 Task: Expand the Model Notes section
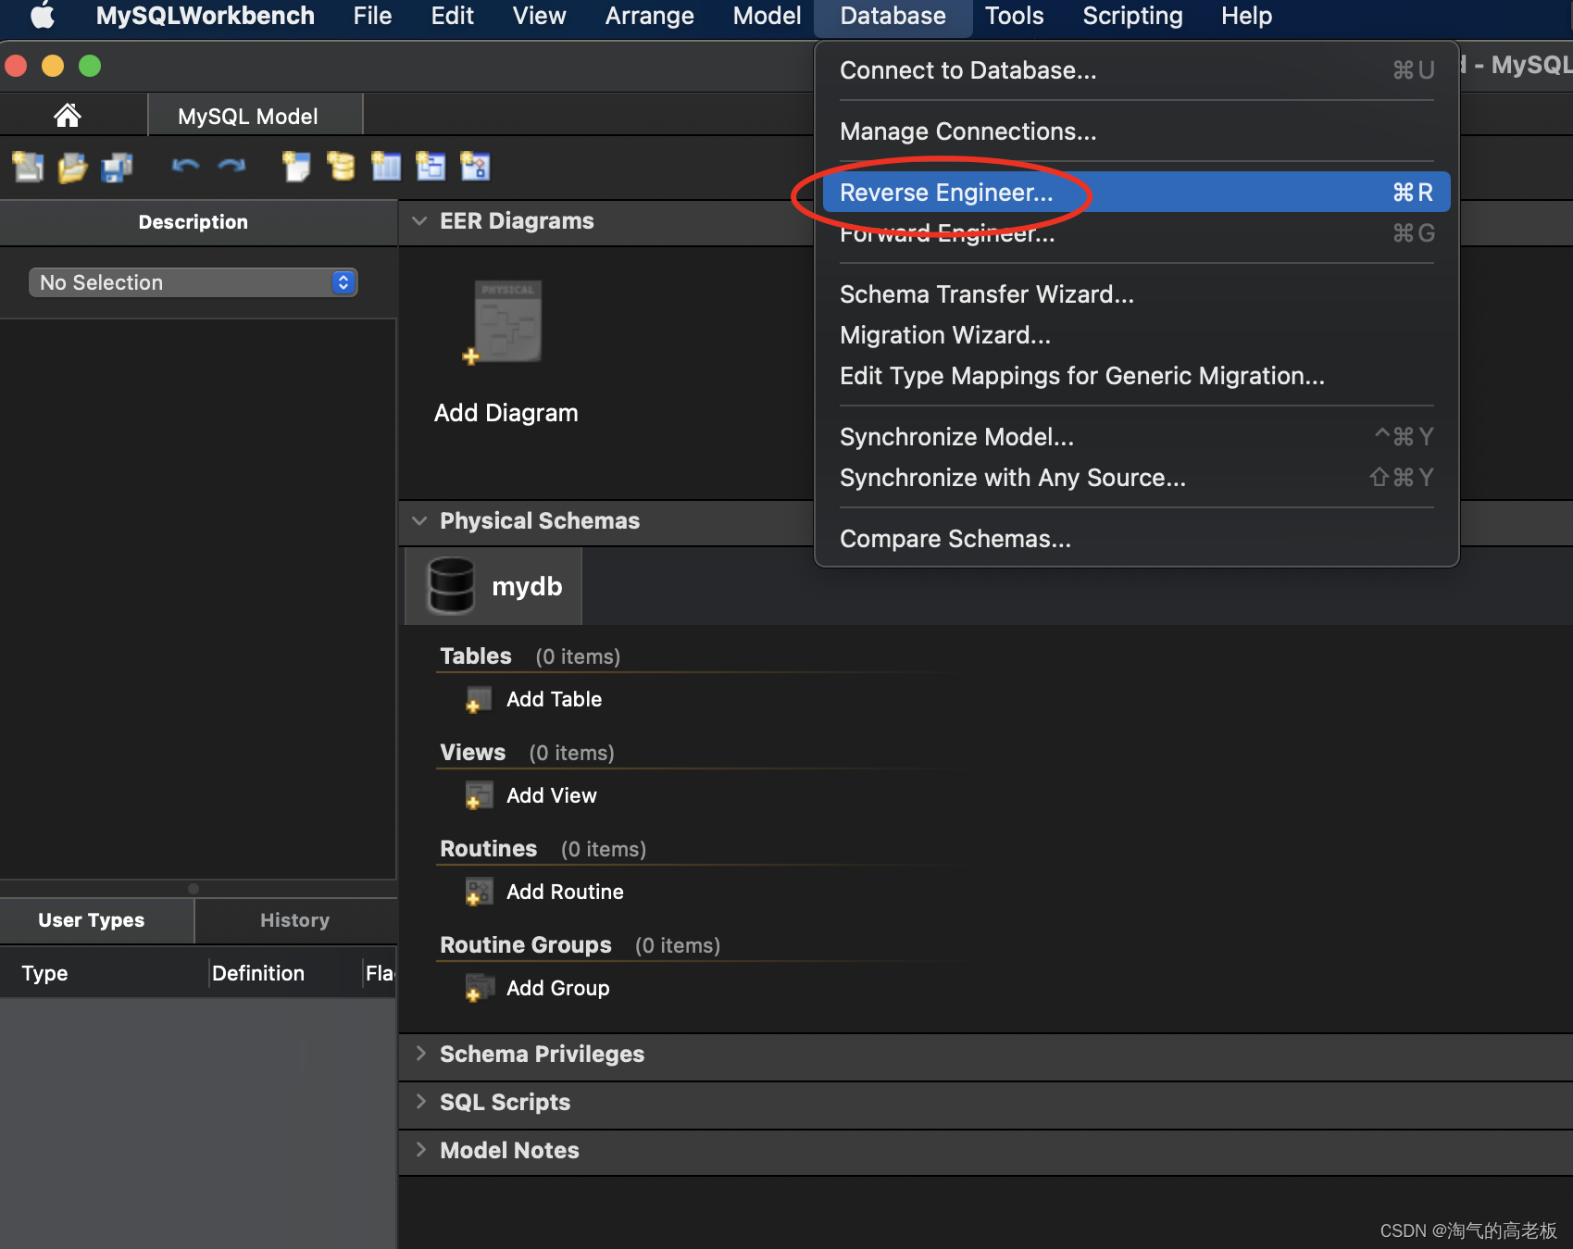420,1150
